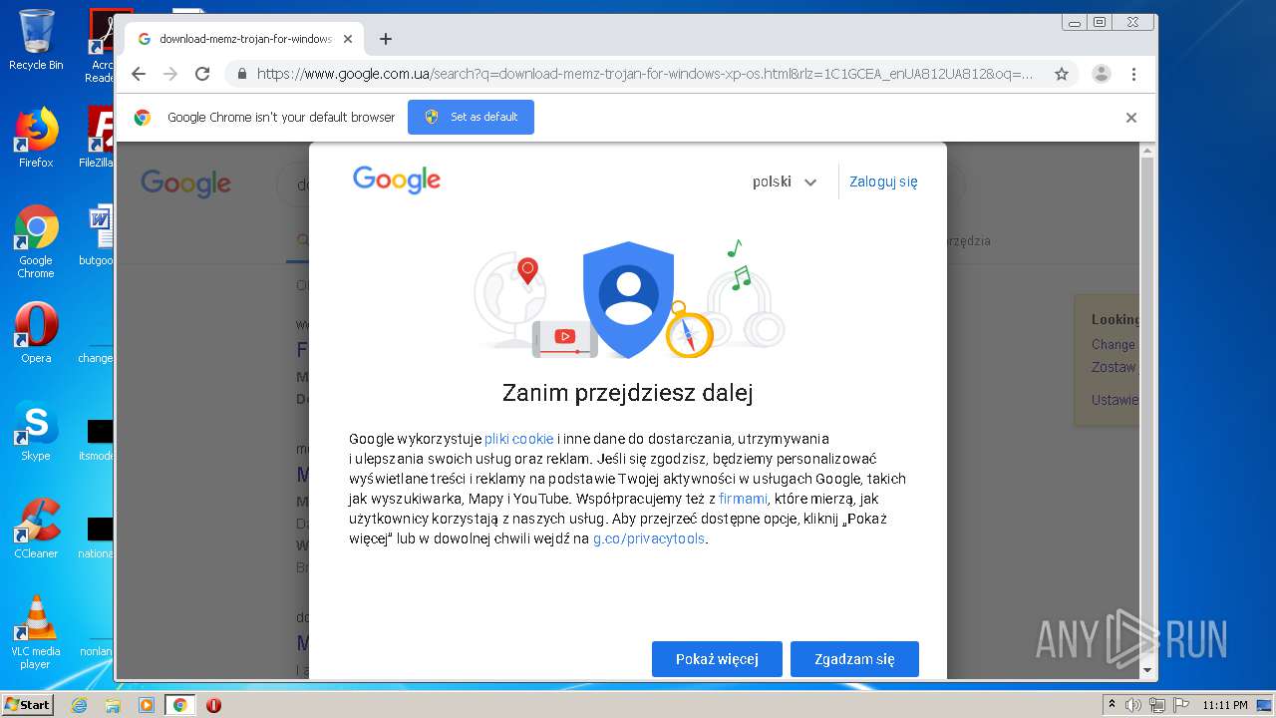The image size is (1276, 718).
Task: Bookmark page with the star icon
Action: point(1062,74)
